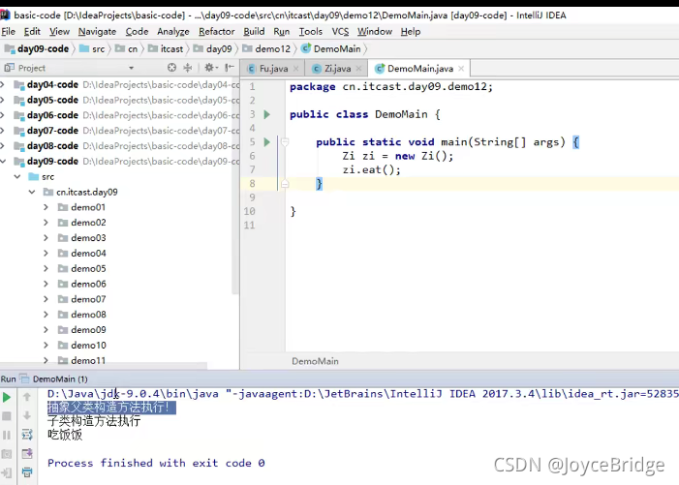Open the Analyze menu
The image size is (679, 485).
(173, 32)
